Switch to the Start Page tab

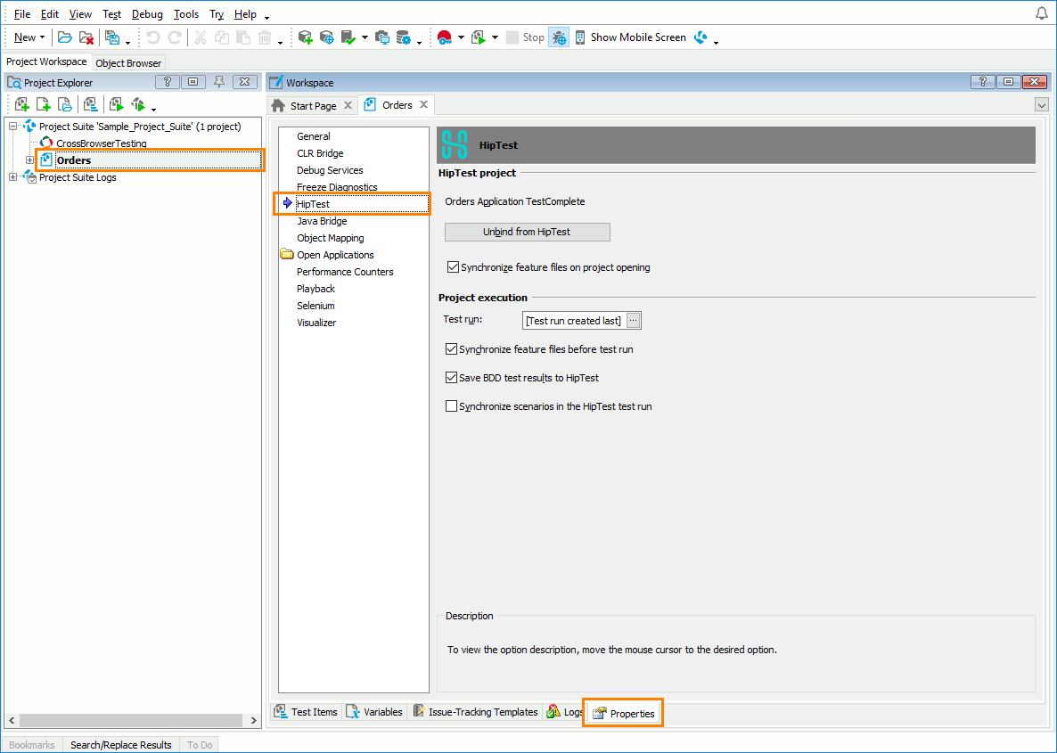pyautogui.click(x=313, y=106)
